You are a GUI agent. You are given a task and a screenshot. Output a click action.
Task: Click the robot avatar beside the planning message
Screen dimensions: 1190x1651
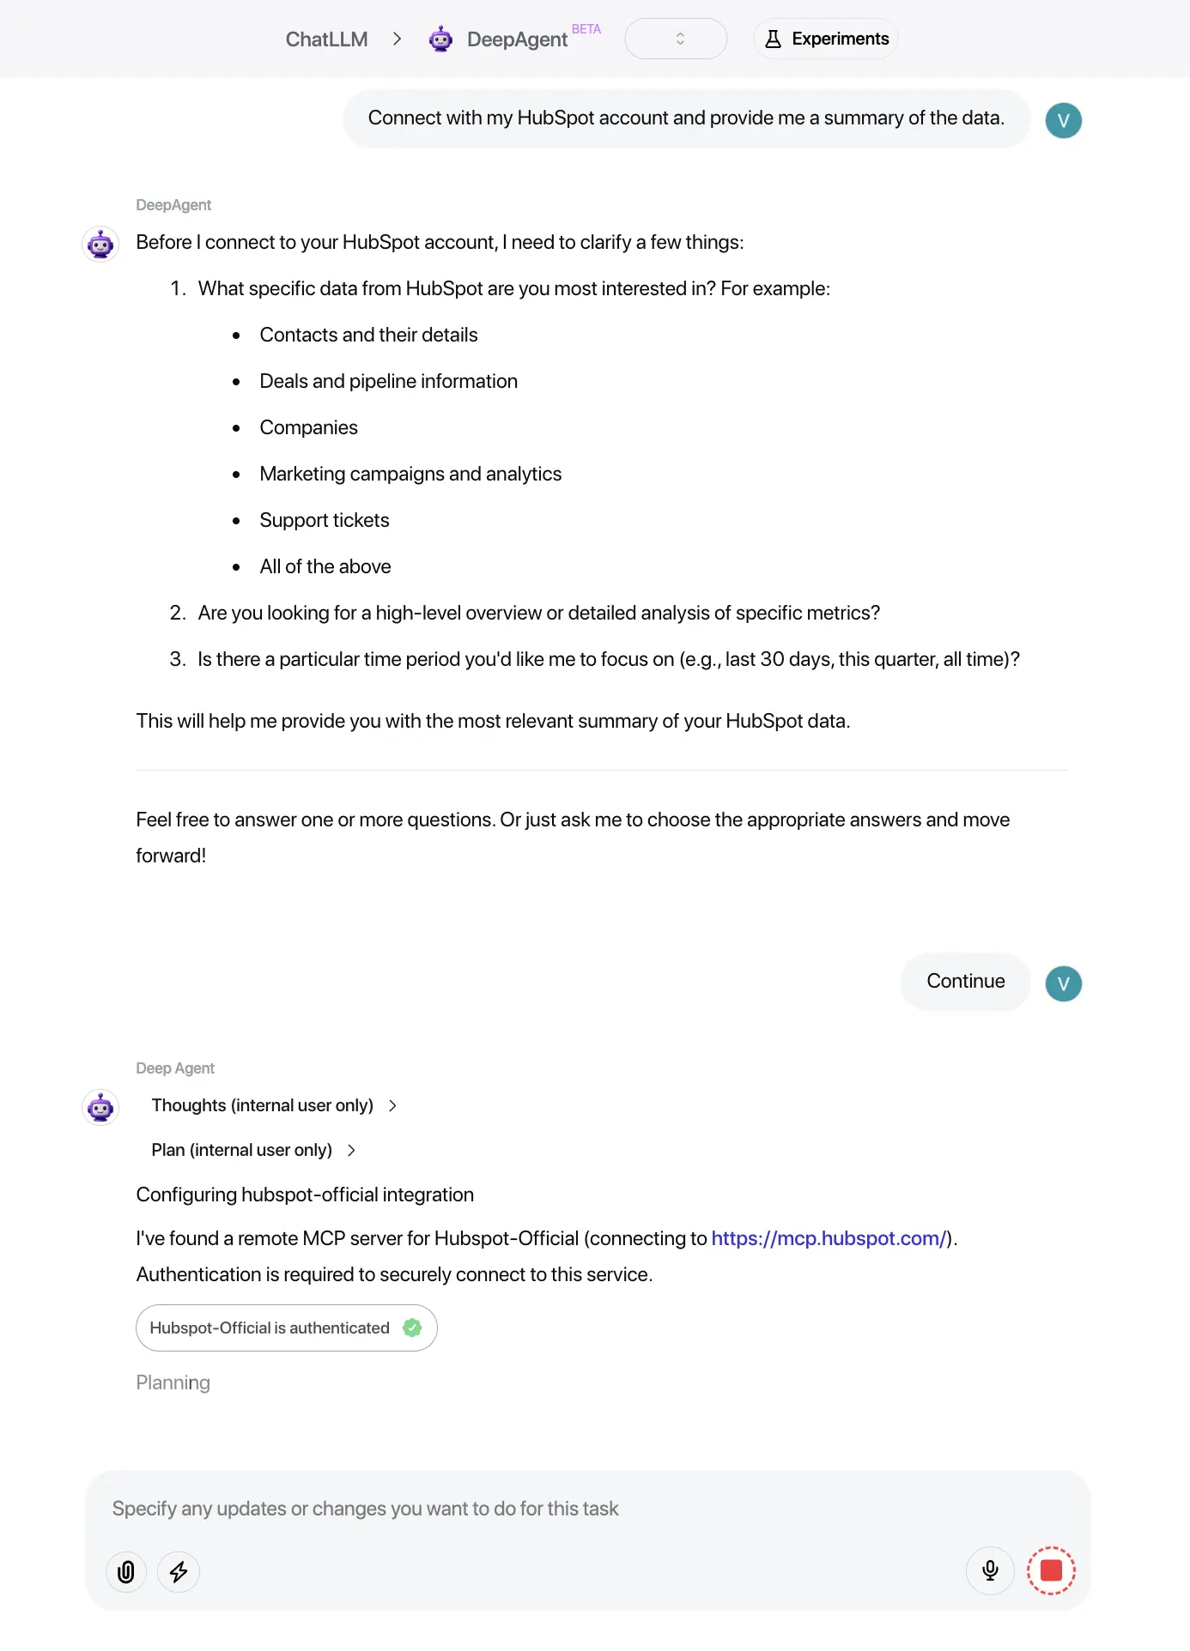(100, 1107)
